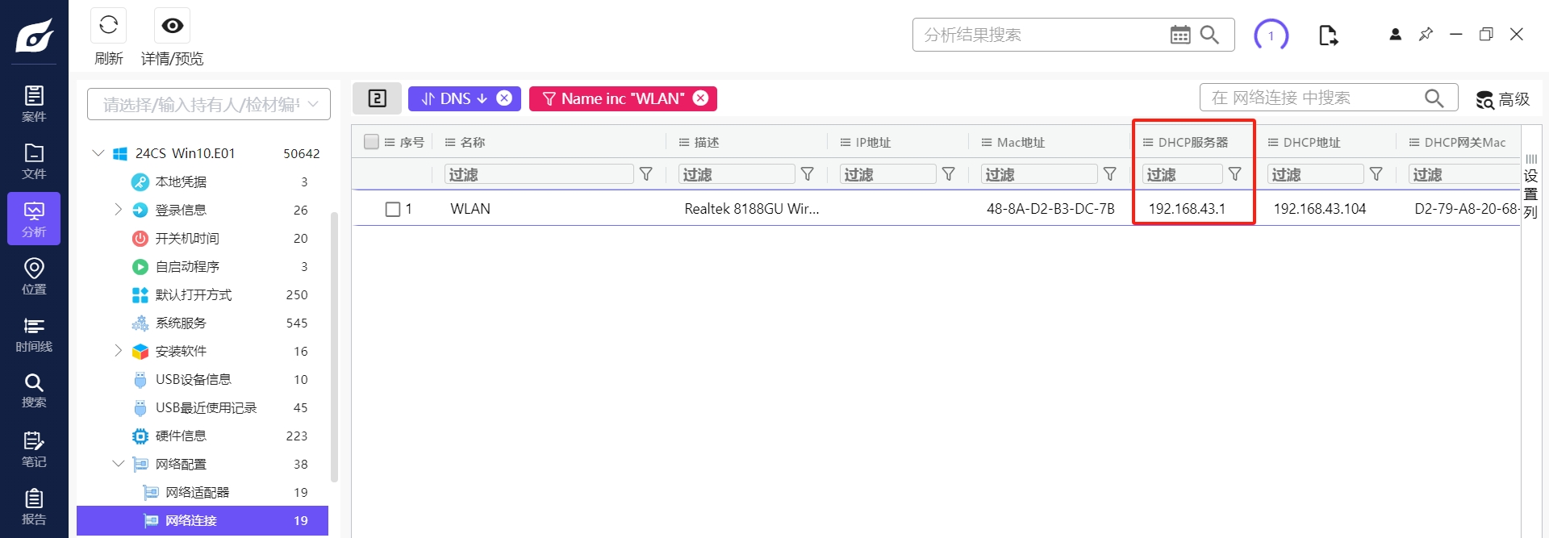1549x538 pixels.
Task: Click the magnifier in 网络连接 search box
Action: pyautogui.click(x=1434, y=98)
